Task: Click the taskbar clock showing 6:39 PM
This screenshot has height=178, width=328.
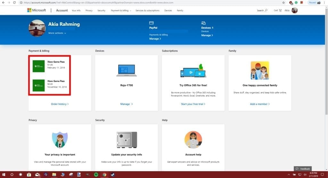Action: tap(313, 175)
